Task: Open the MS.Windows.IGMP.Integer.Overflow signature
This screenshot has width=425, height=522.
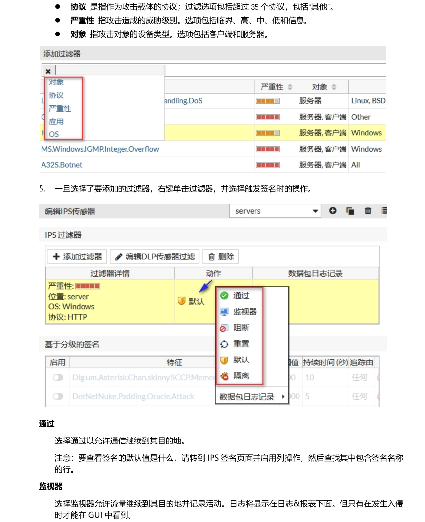Action: [x=100, y=149]
